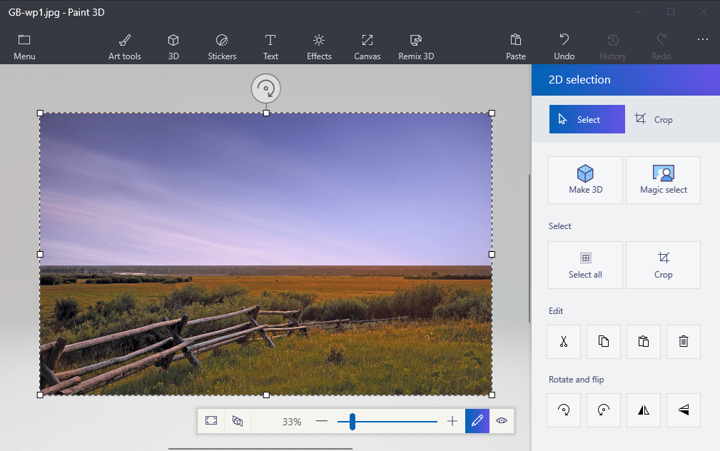Click the right-middle selection handle
This screenshot has height=451, width=720.
(492, 254)
